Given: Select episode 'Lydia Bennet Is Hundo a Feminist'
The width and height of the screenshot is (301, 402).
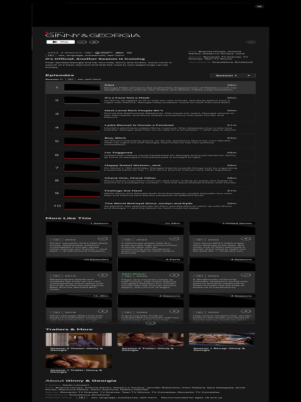Looking at the screenshot, I should 150,128.
